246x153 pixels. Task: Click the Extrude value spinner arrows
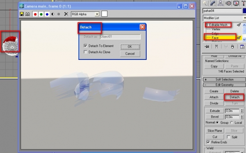pos(242,111)
